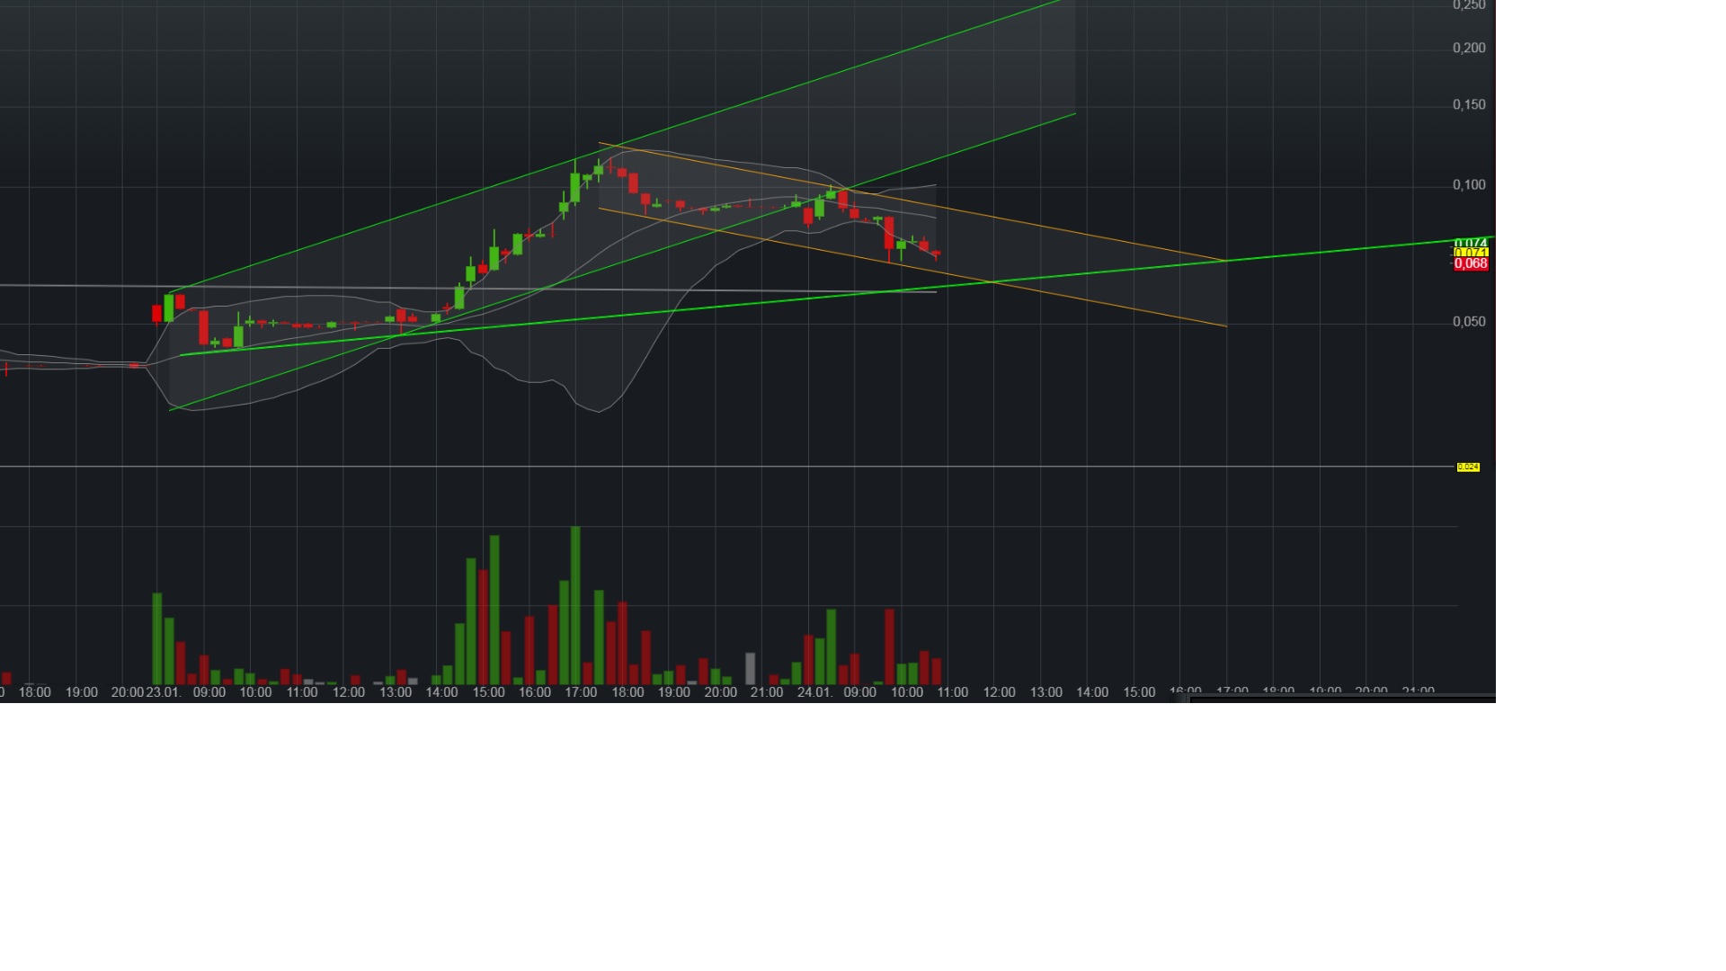1726x971 pixels.
Task: Click the 0,100 price axis label
Action: pyautogui.click(x=1469, y=185)
